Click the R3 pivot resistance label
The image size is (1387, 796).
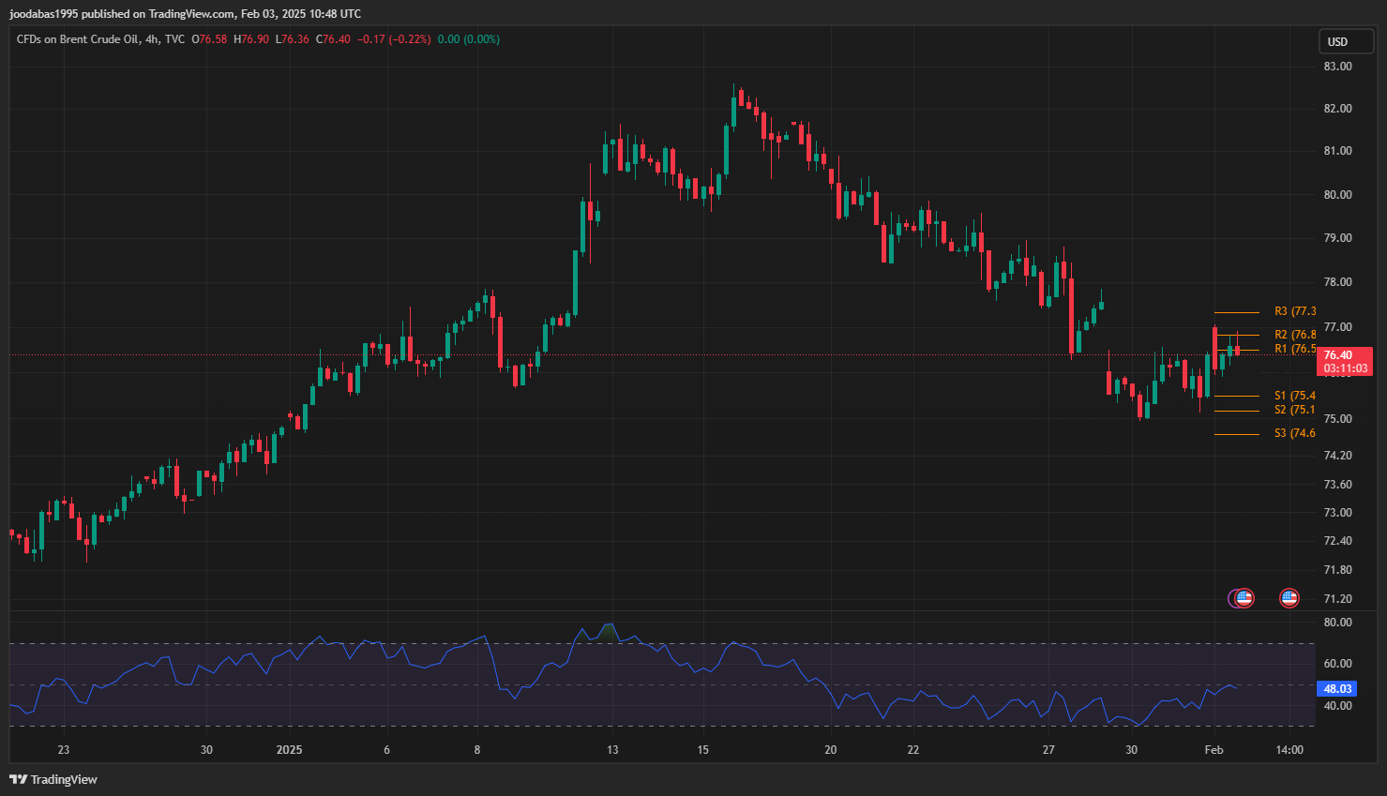[1295, 311]
